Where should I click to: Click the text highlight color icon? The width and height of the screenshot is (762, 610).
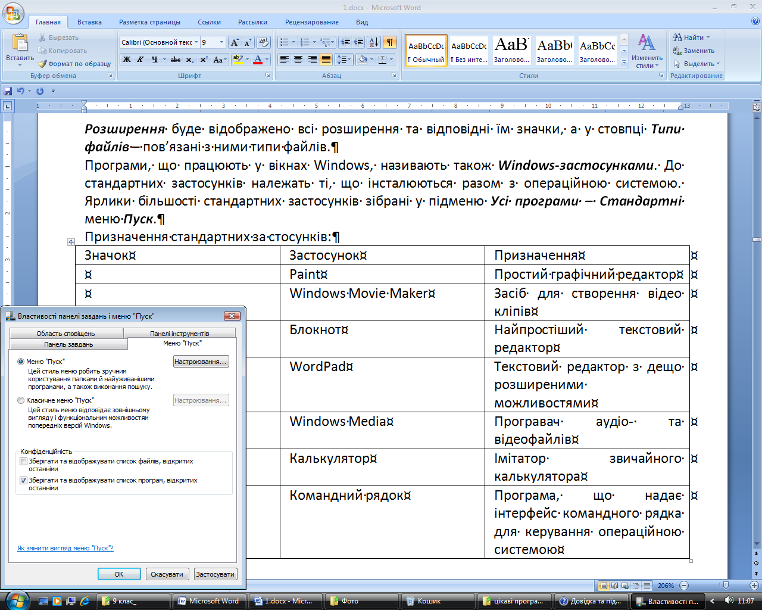[237, 60]
